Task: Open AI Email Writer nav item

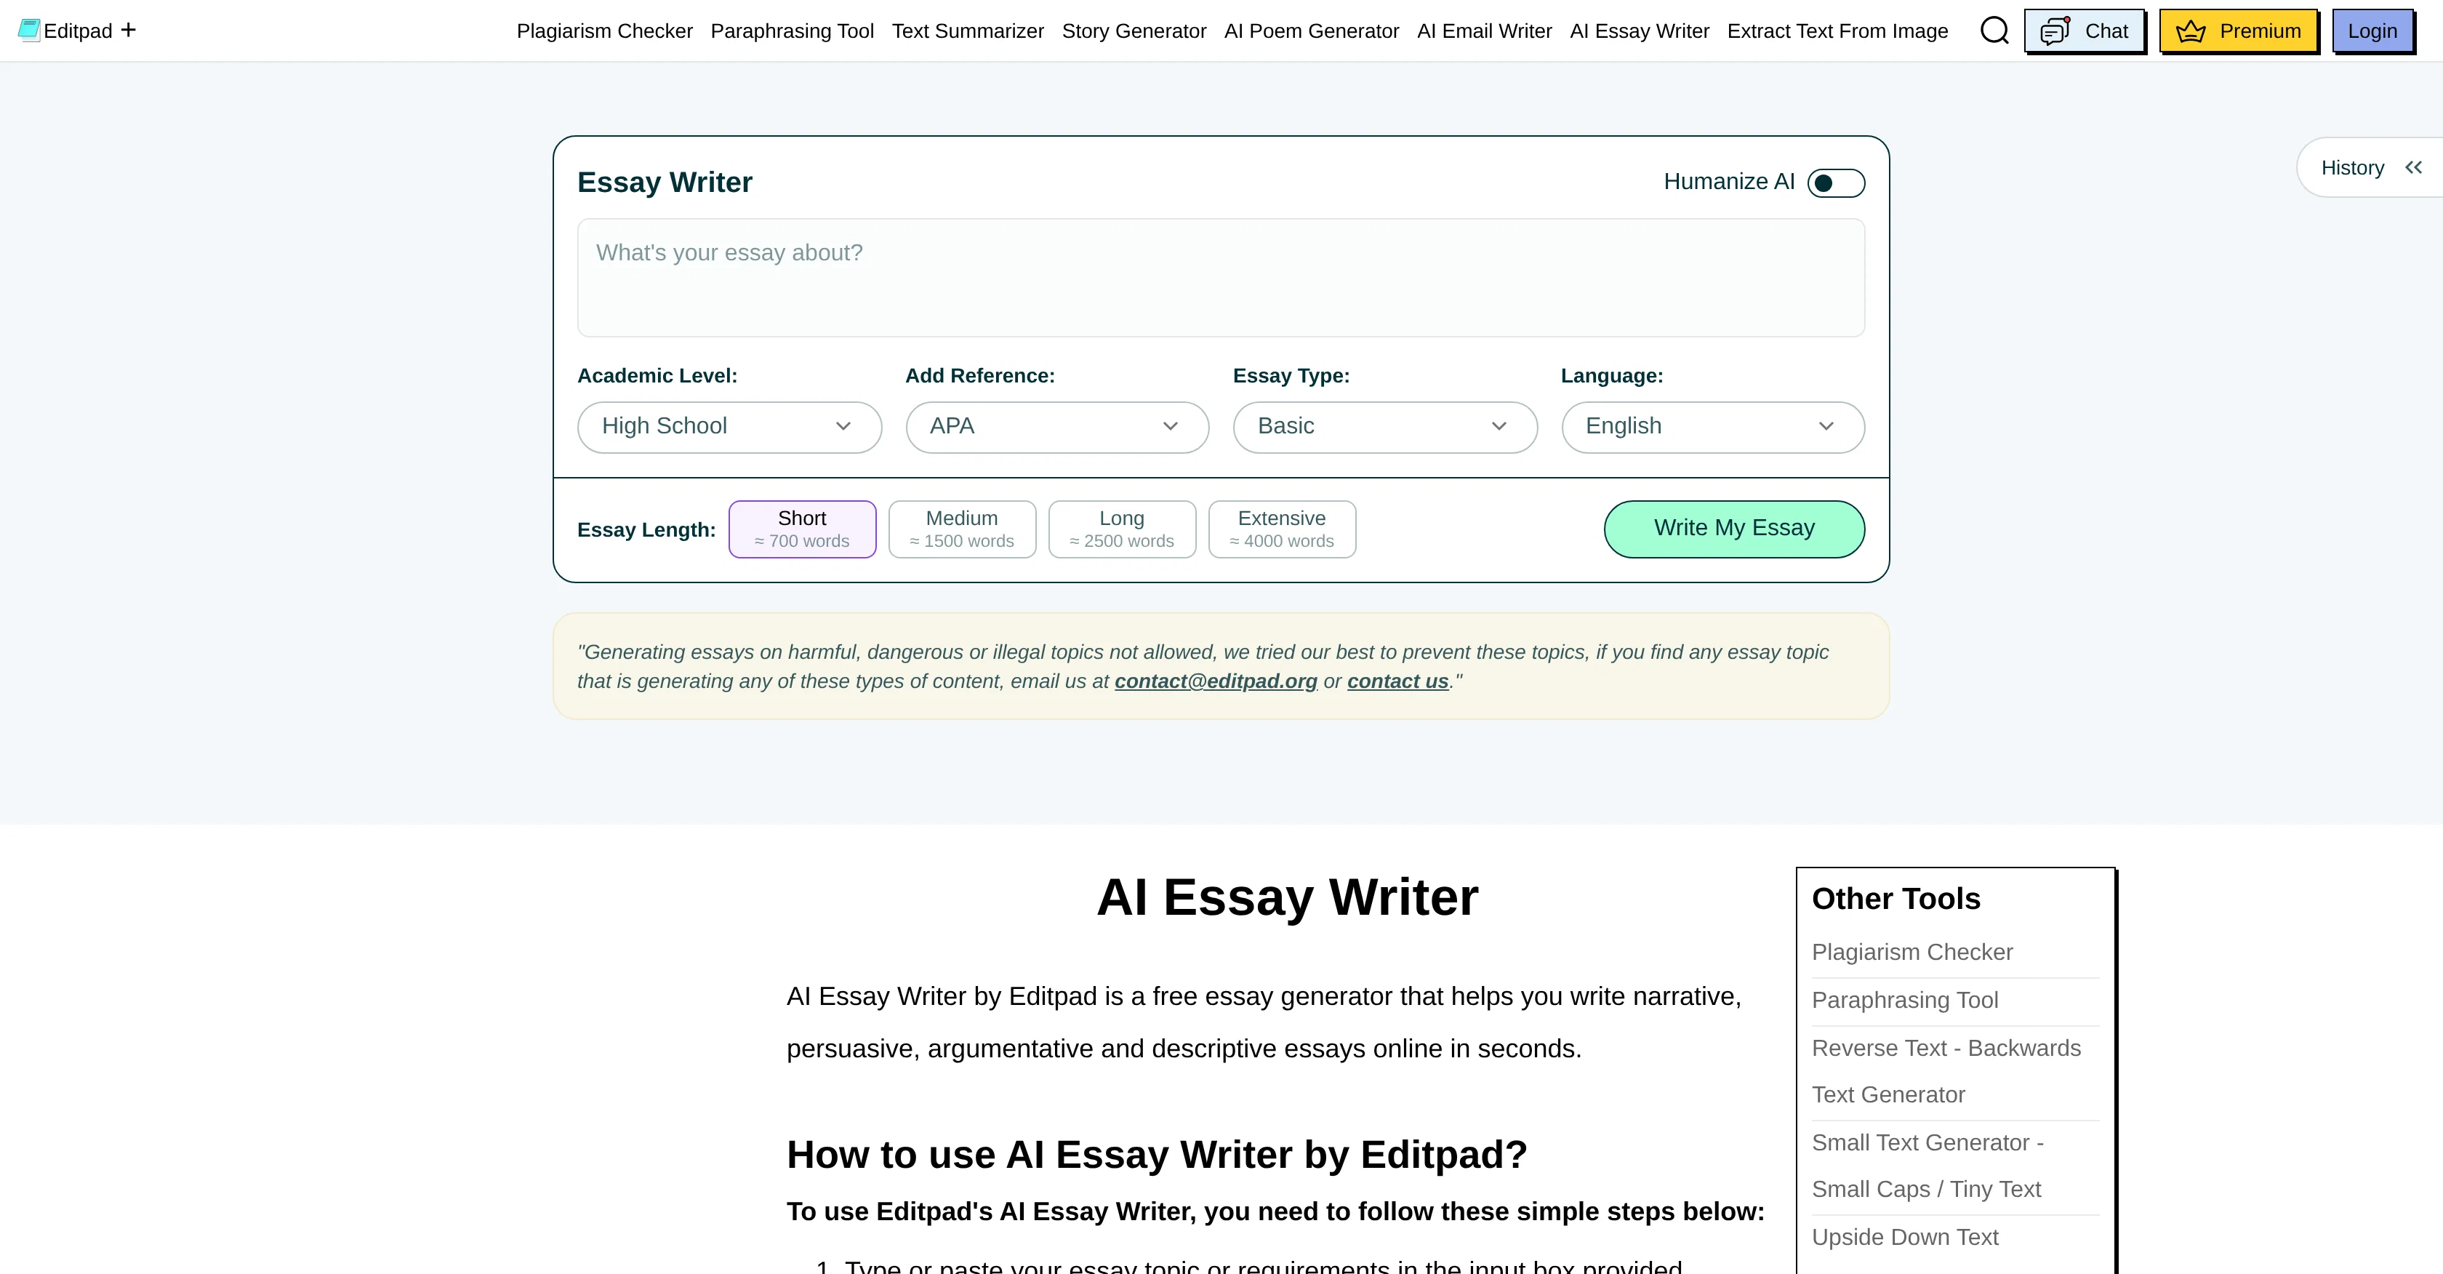Action: 1484,31
